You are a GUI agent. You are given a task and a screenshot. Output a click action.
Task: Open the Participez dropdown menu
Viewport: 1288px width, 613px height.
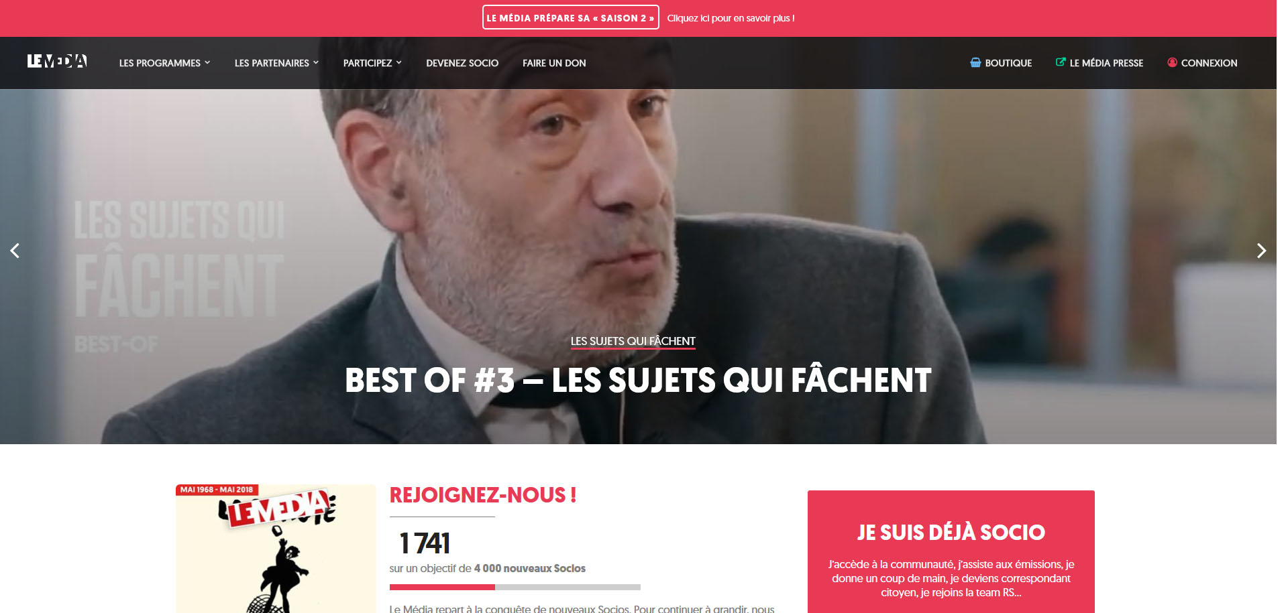point(372,63)
